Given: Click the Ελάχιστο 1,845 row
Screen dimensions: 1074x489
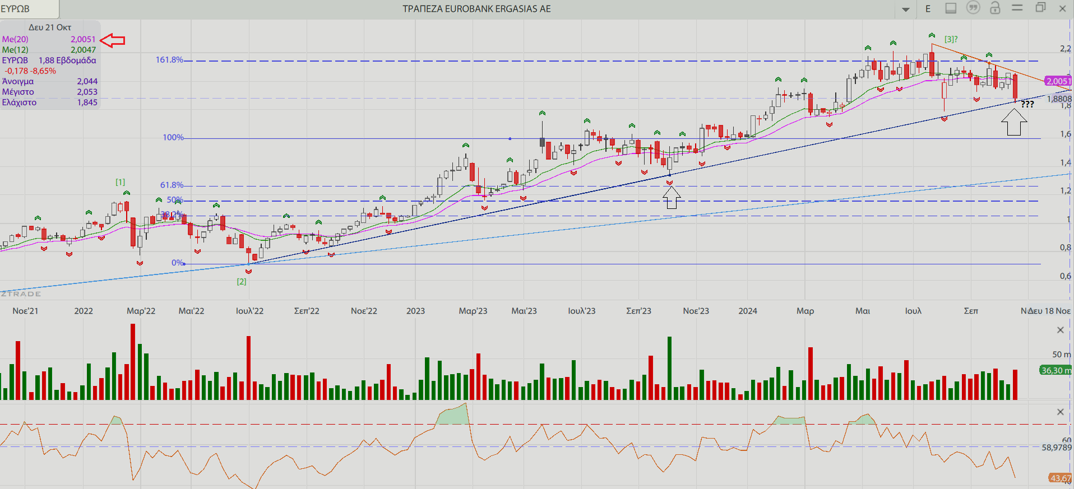Looking at the screenshot, I should coord(49,103).
